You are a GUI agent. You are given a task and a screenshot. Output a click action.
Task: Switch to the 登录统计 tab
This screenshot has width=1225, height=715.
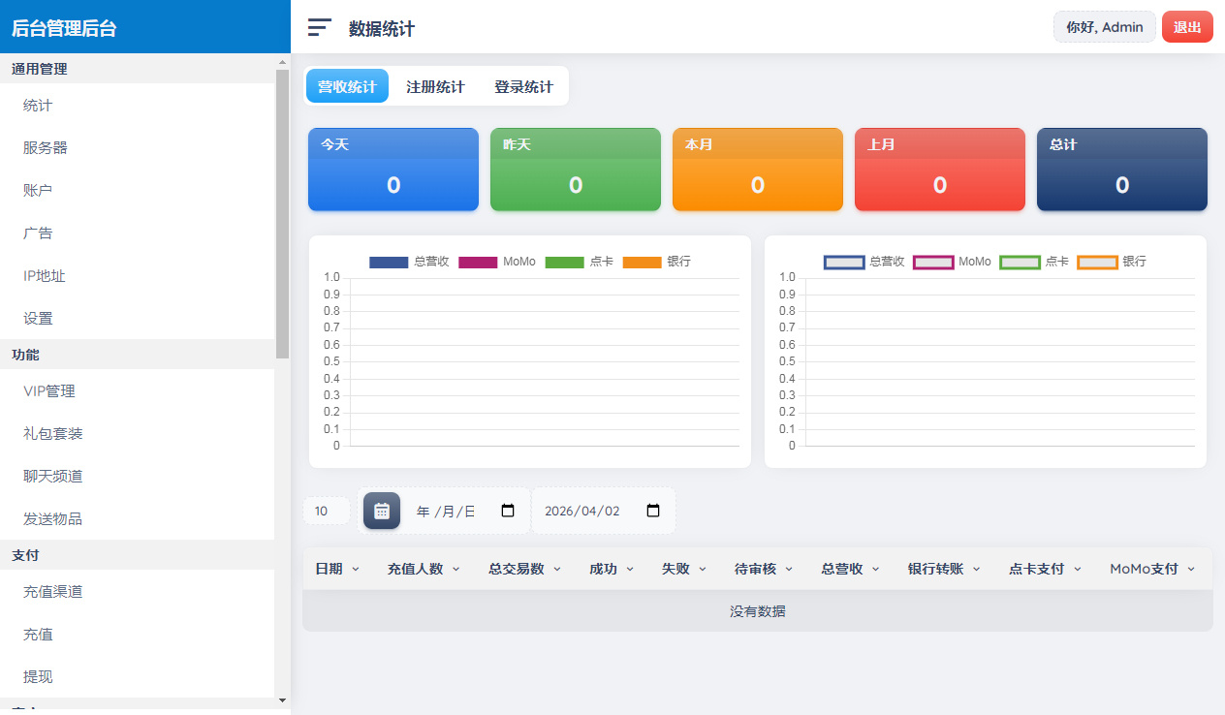click(523, 85)
